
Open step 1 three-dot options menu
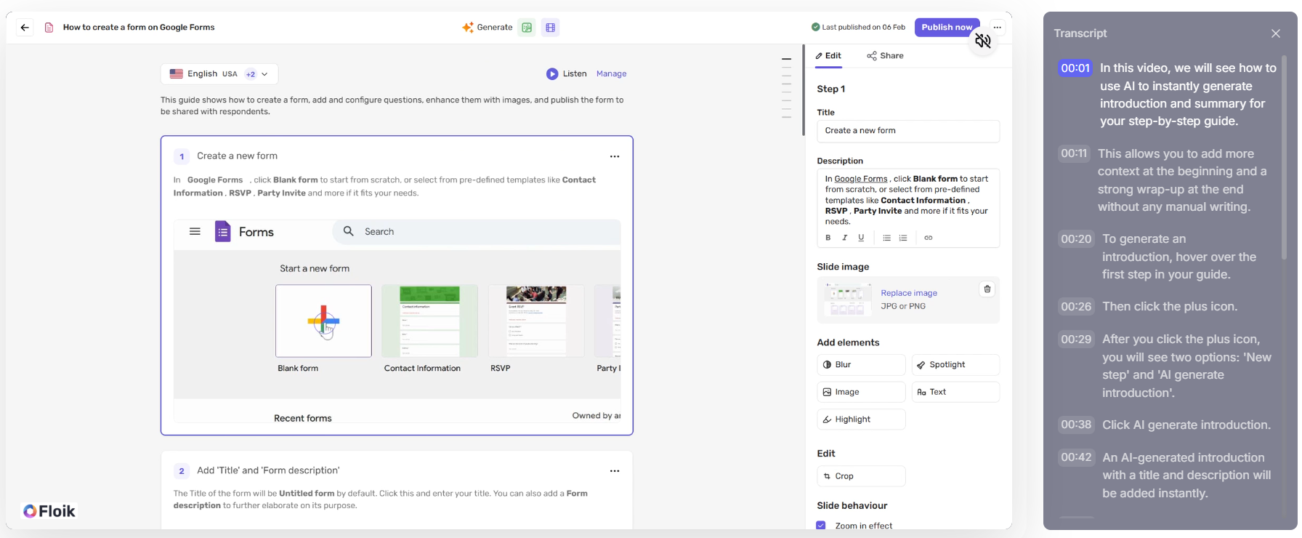pos(615,156)
